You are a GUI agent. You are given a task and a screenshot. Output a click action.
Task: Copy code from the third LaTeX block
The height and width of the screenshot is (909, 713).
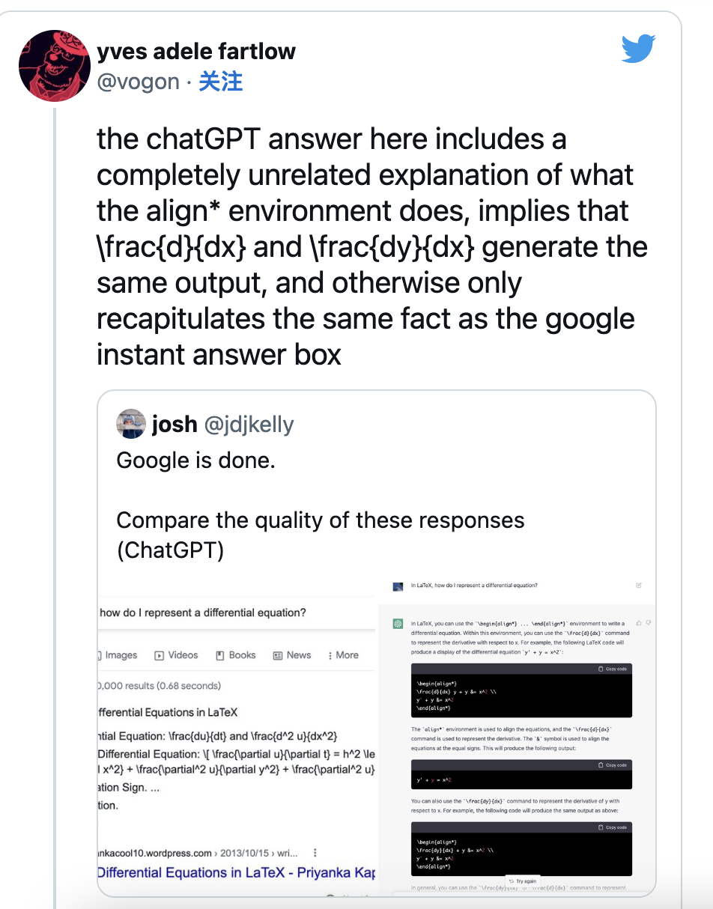tap(613, 827)
